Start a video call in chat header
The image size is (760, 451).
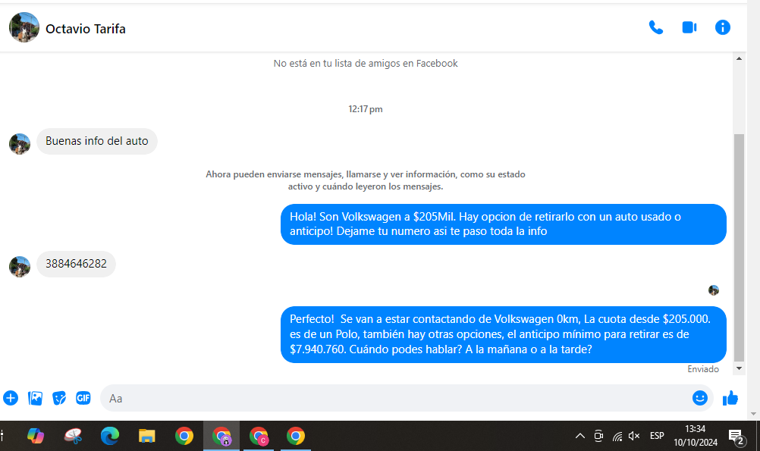(689, 28)
